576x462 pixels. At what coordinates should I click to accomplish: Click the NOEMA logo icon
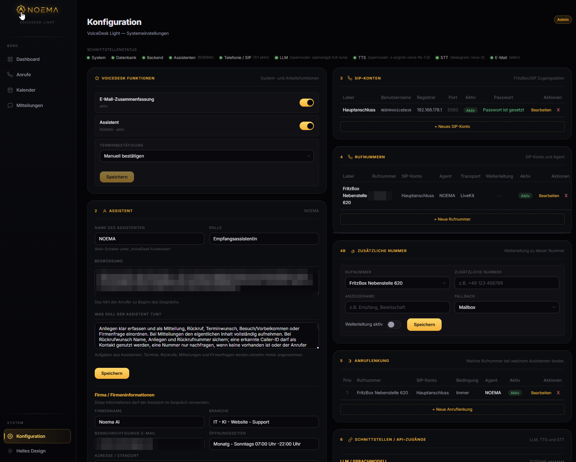coord(21,10)
